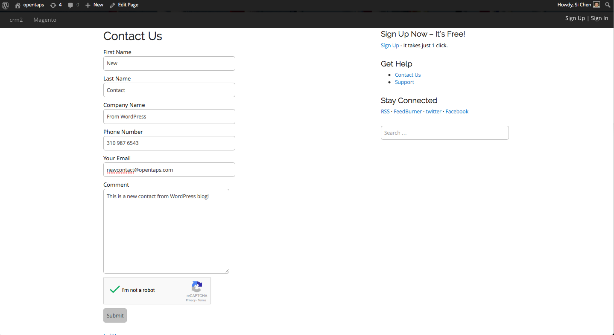The image size is (614, 335).
Task: Click the Sign Up link in sidebar
Action: pyautogui.click(x=390, y=46)
